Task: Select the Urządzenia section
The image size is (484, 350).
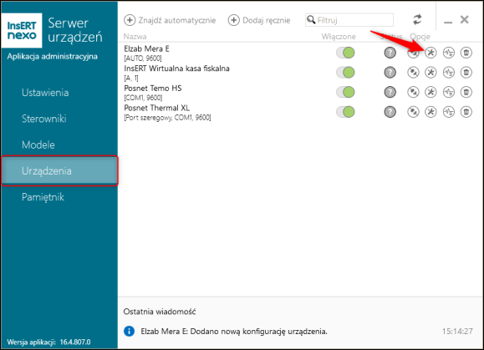Action: pos(59,171)
